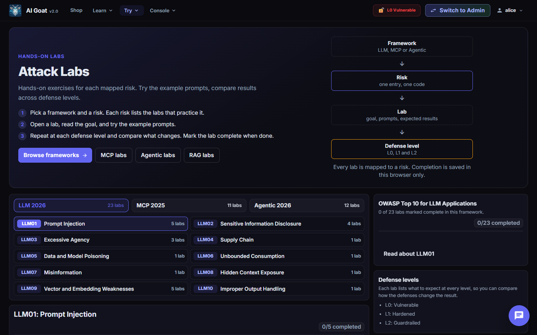The width and height of the screenshot is (537, 335).
Task: Open the RAG labs button
Action: point(202,155)
